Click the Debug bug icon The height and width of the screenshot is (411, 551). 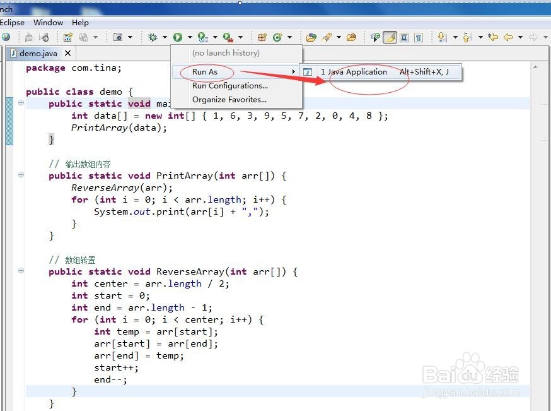tap(153, 37)
